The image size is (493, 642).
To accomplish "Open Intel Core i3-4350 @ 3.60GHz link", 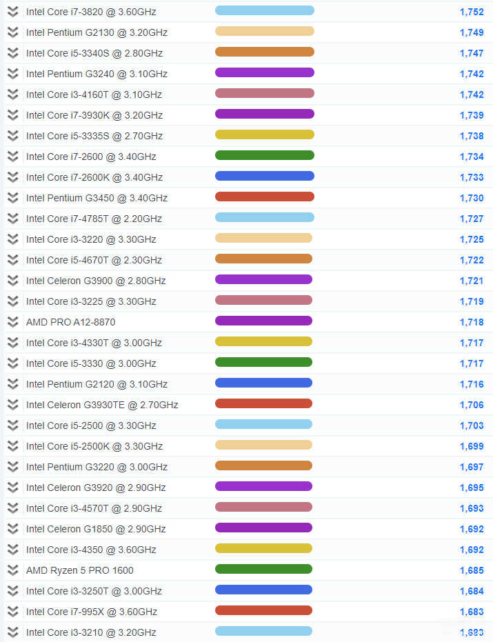I will click(x=91, y=550).
